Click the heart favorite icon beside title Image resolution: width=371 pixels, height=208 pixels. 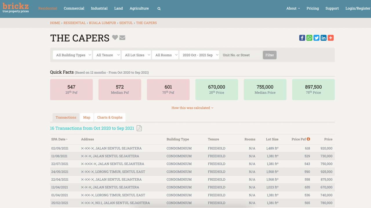click(x=115, y=38)
